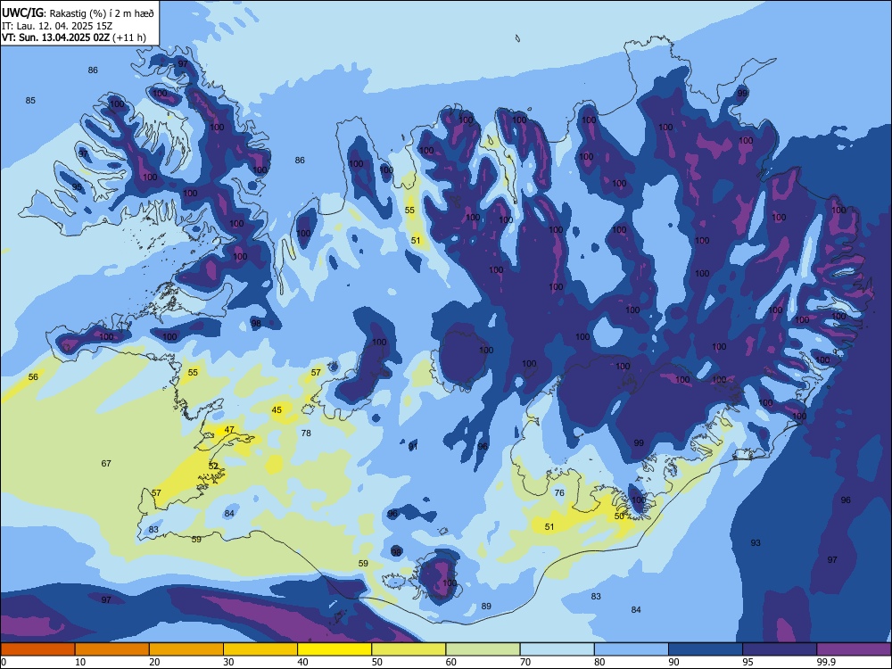Click the pale blue 70–80 legend swatch
The image size is (892, 669).
[x=557, y=649]
